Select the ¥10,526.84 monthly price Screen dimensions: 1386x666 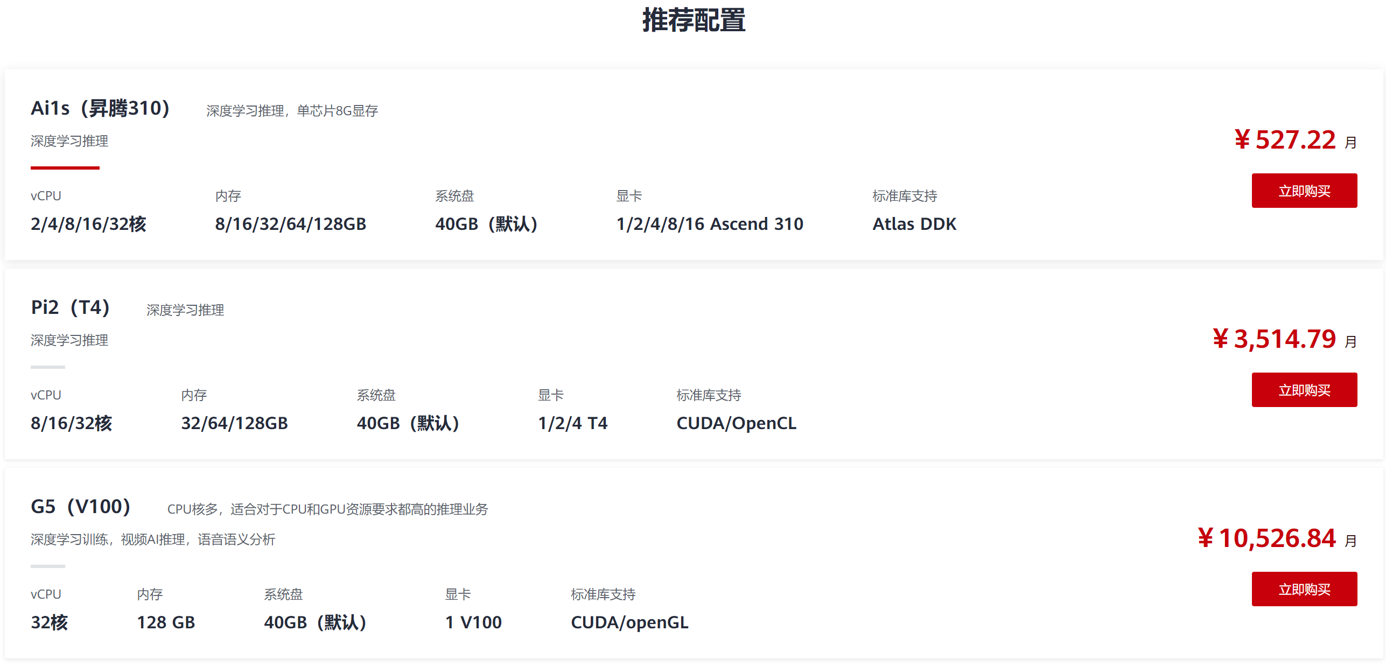[x=1266, y=538]
